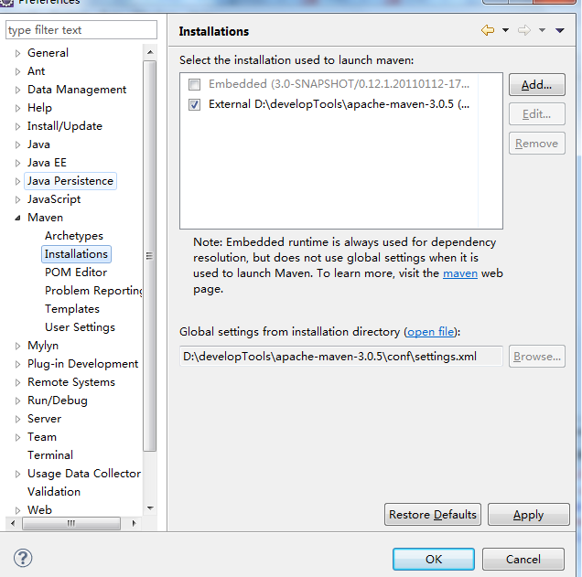Expand the Mylyn tree node
Screen dimensions: 582x577
click(17, 346)
